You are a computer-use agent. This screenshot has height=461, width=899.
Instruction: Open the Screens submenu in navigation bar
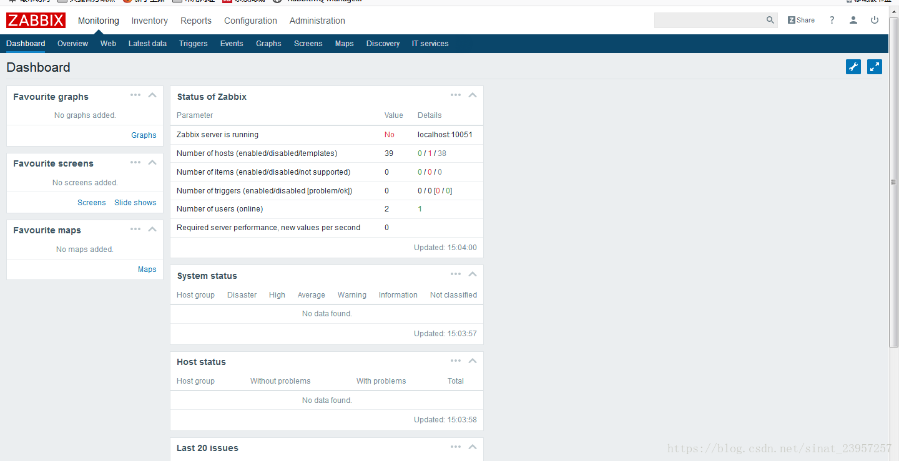pyautogui.click(x=308, y=44)
